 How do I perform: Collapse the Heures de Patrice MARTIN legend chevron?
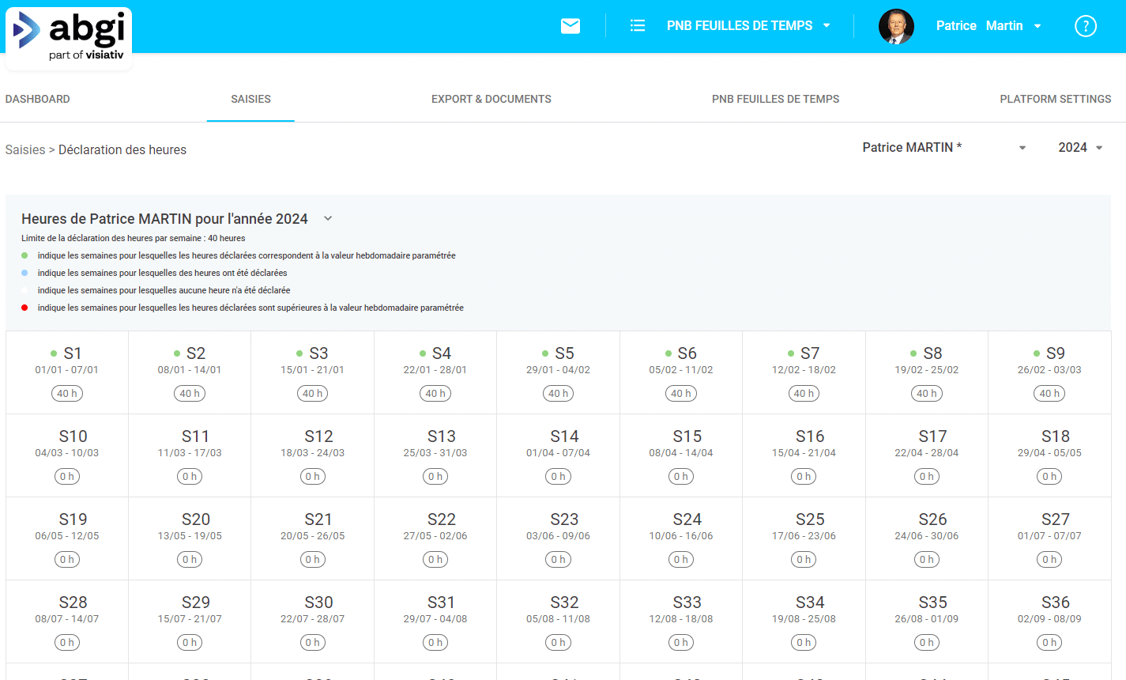click(328, 219)
